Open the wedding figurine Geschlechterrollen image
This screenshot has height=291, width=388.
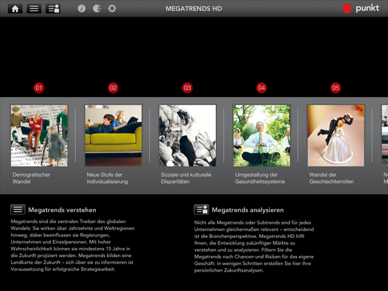[336, 135]
